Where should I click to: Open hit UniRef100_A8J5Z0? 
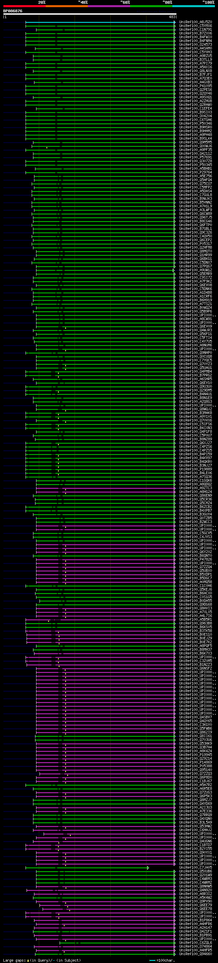tap(195, 22)
